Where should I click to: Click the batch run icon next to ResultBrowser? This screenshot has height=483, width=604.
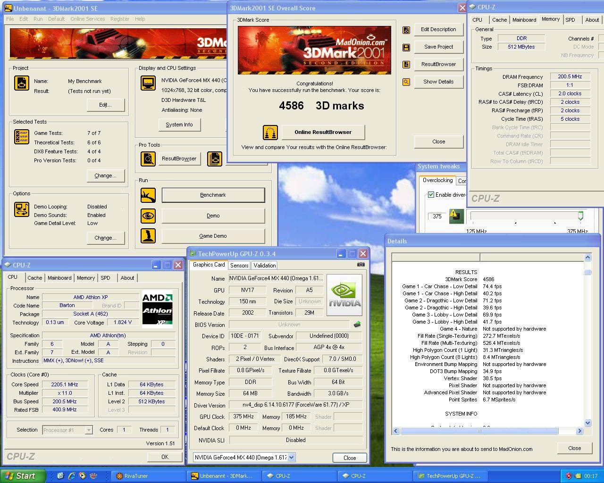[x=215, y=158]
